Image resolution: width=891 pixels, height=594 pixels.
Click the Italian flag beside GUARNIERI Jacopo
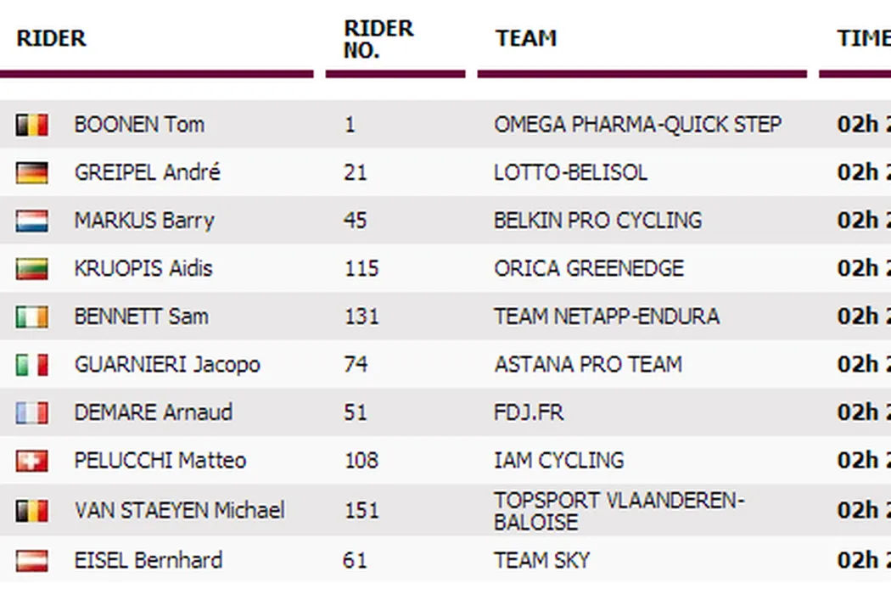click(31, 365)
